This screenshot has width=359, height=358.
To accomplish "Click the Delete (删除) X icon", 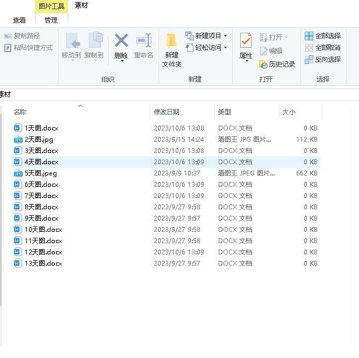I will (x=121, y=40).
